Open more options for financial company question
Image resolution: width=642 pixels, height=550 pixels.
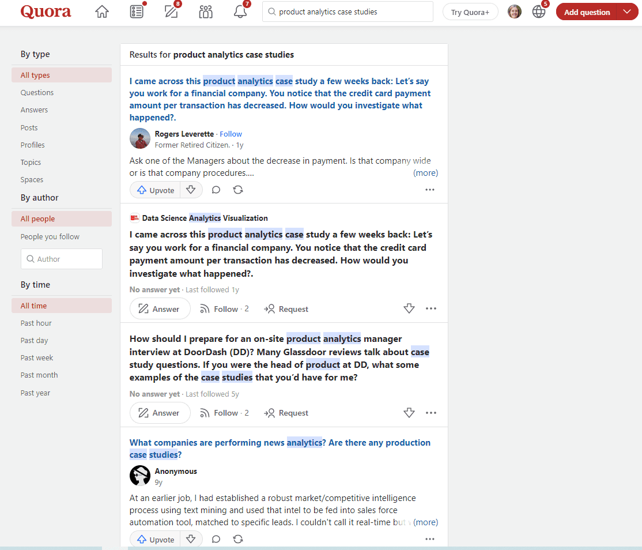pos(431,308)
